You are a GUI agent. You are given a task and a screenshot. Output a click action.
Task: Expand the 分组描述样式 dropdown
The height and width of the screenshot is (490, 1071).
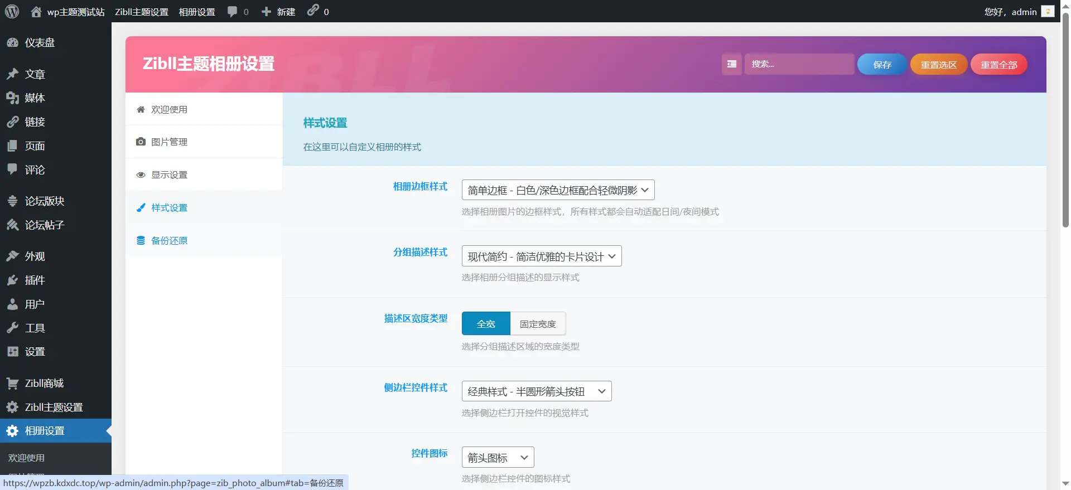pos(541,256)
